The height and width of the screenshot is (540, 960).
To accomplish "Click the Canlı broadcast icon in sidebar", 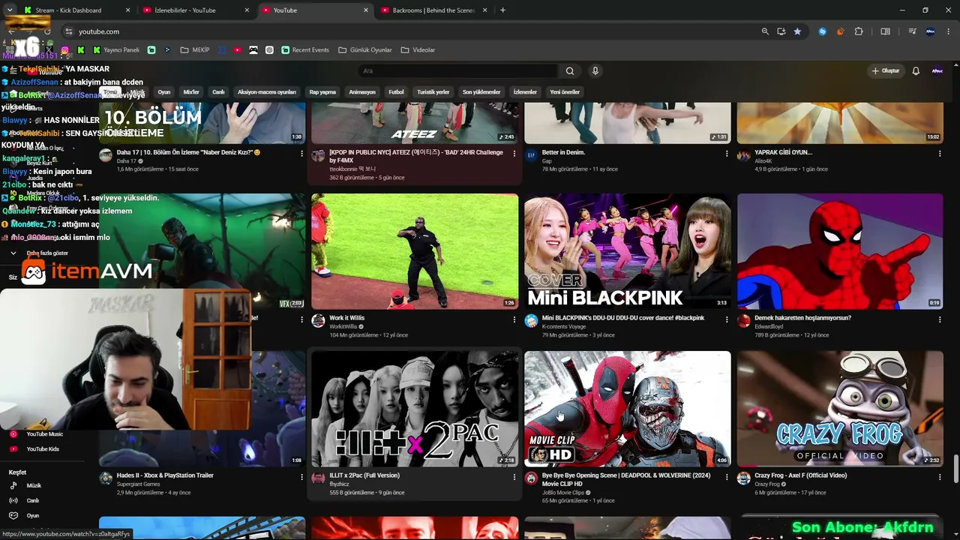I will click(x=13, y=501).
